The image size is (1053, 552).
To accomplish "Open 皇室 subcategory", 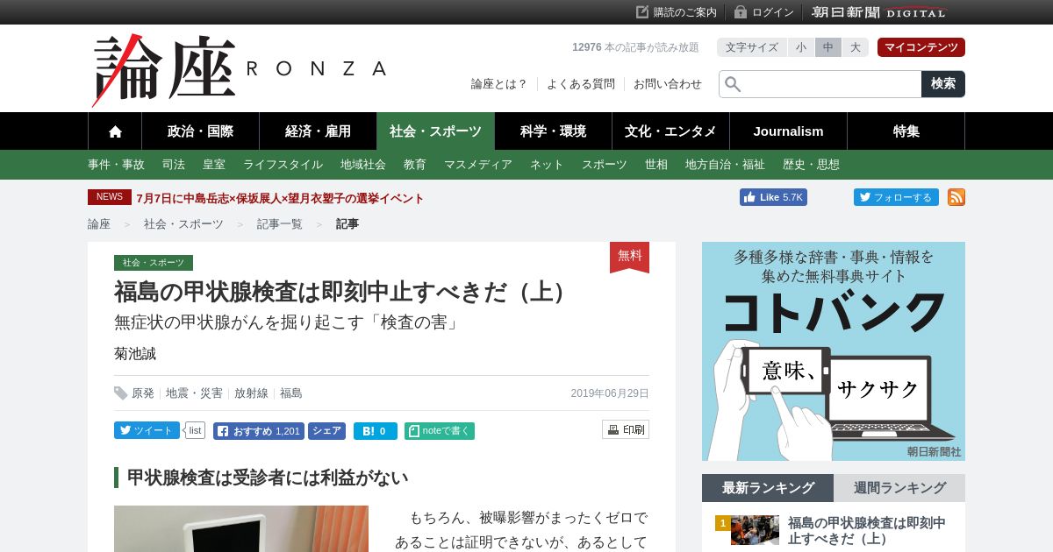I will point(214,165).
